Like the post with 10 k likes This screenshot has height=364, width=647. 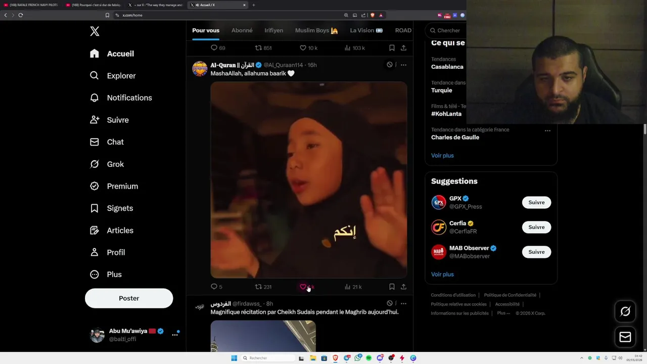click(308, 48)
